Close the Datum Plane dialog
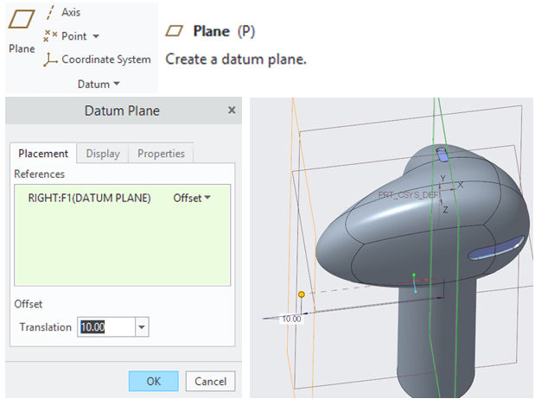The image size is (535, 405). (231, 111)
